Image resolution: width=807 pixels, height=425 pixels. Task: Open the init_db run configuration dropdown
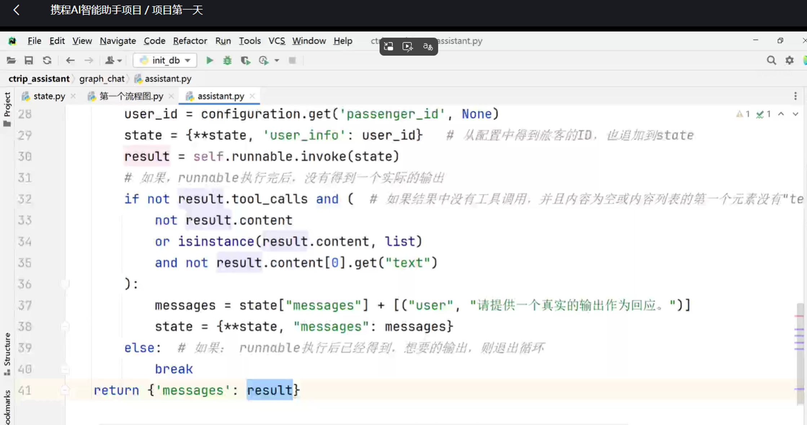[x=165, y=60]
